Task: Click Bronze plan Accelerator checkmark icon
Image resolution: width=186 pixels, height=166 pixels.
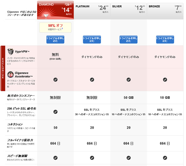Action: coord(165,79)
